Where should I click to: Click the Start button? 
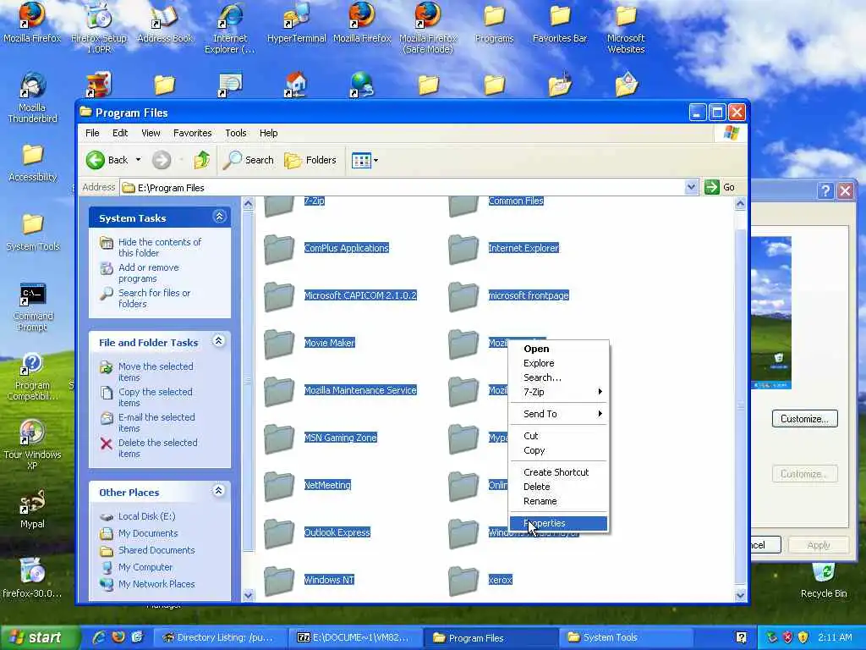click(x=39, y=637)
